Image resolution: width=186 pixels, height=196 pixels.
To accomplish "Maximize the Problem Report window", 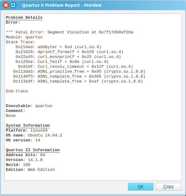I will [x=13, y=5].
